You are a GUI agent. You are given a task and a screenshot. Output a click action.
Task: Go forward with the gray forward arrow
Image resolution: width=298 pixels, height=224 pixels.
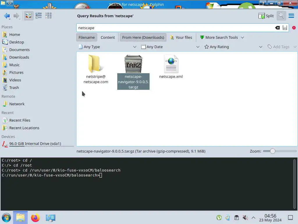17,16
